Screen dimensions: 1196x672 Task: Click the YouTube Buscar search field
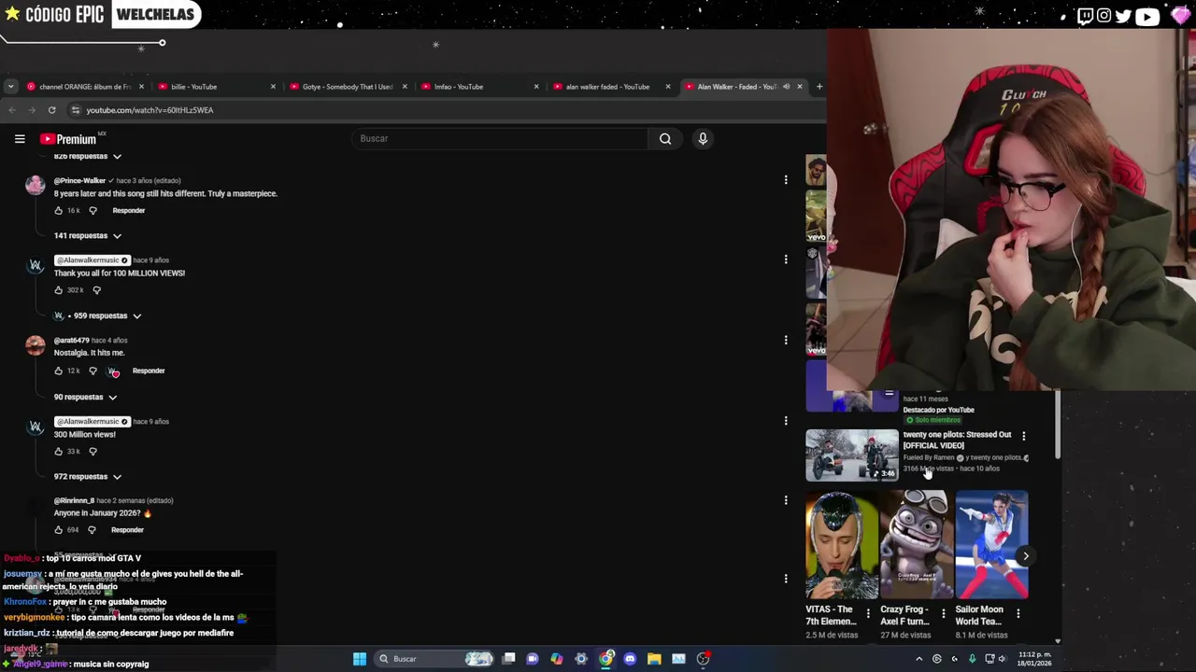pyautogui.click(x=500, y=139)
